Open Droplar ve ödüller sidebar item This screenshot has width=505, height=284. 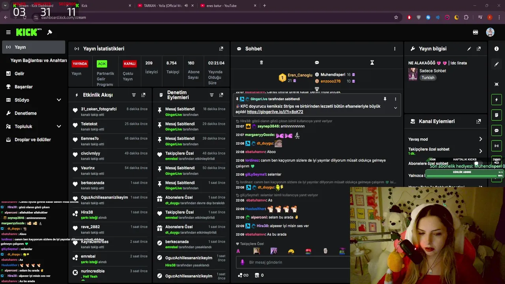34,140
